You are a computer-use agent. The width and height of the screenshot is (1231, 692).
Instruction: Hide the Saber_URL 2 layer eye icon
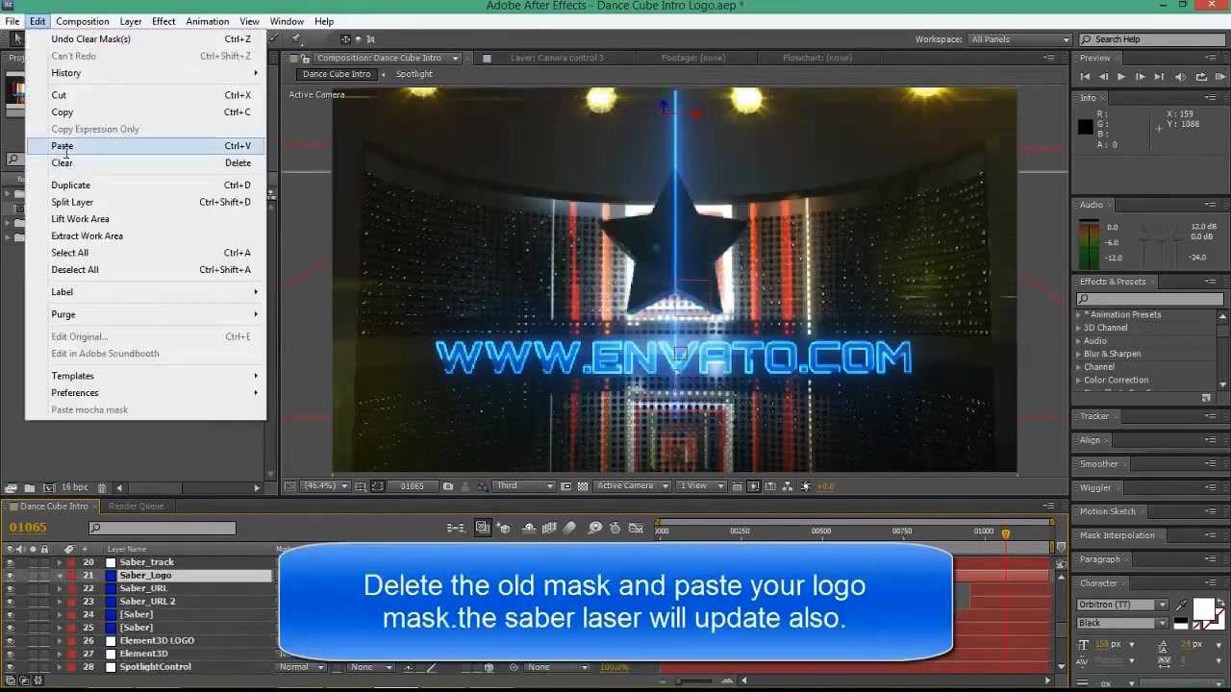[10, 602]
